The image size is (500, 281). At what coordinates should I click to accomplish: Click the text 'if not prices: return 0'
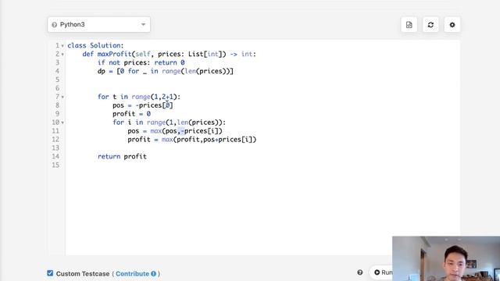tap(141, 62)
